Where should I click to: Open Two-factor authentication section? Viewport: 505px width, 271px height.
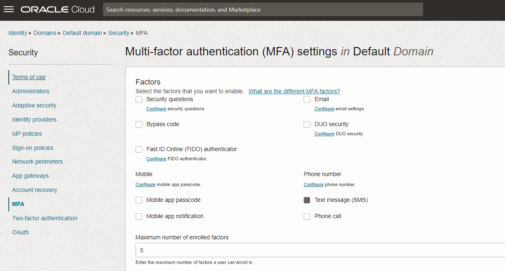click(x=45, y=218)
